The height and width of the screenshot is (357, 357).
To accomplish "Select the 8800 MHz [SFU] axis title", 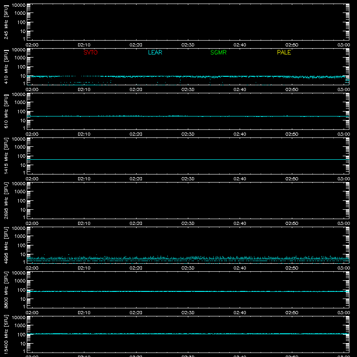I will (x=6, y=290).
